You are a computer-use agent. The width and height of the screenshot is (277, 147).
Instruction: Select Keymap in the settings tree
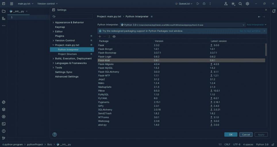pyautogui.click(x=60, y=27)
